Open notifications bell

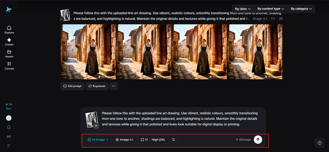coord(9,127)
